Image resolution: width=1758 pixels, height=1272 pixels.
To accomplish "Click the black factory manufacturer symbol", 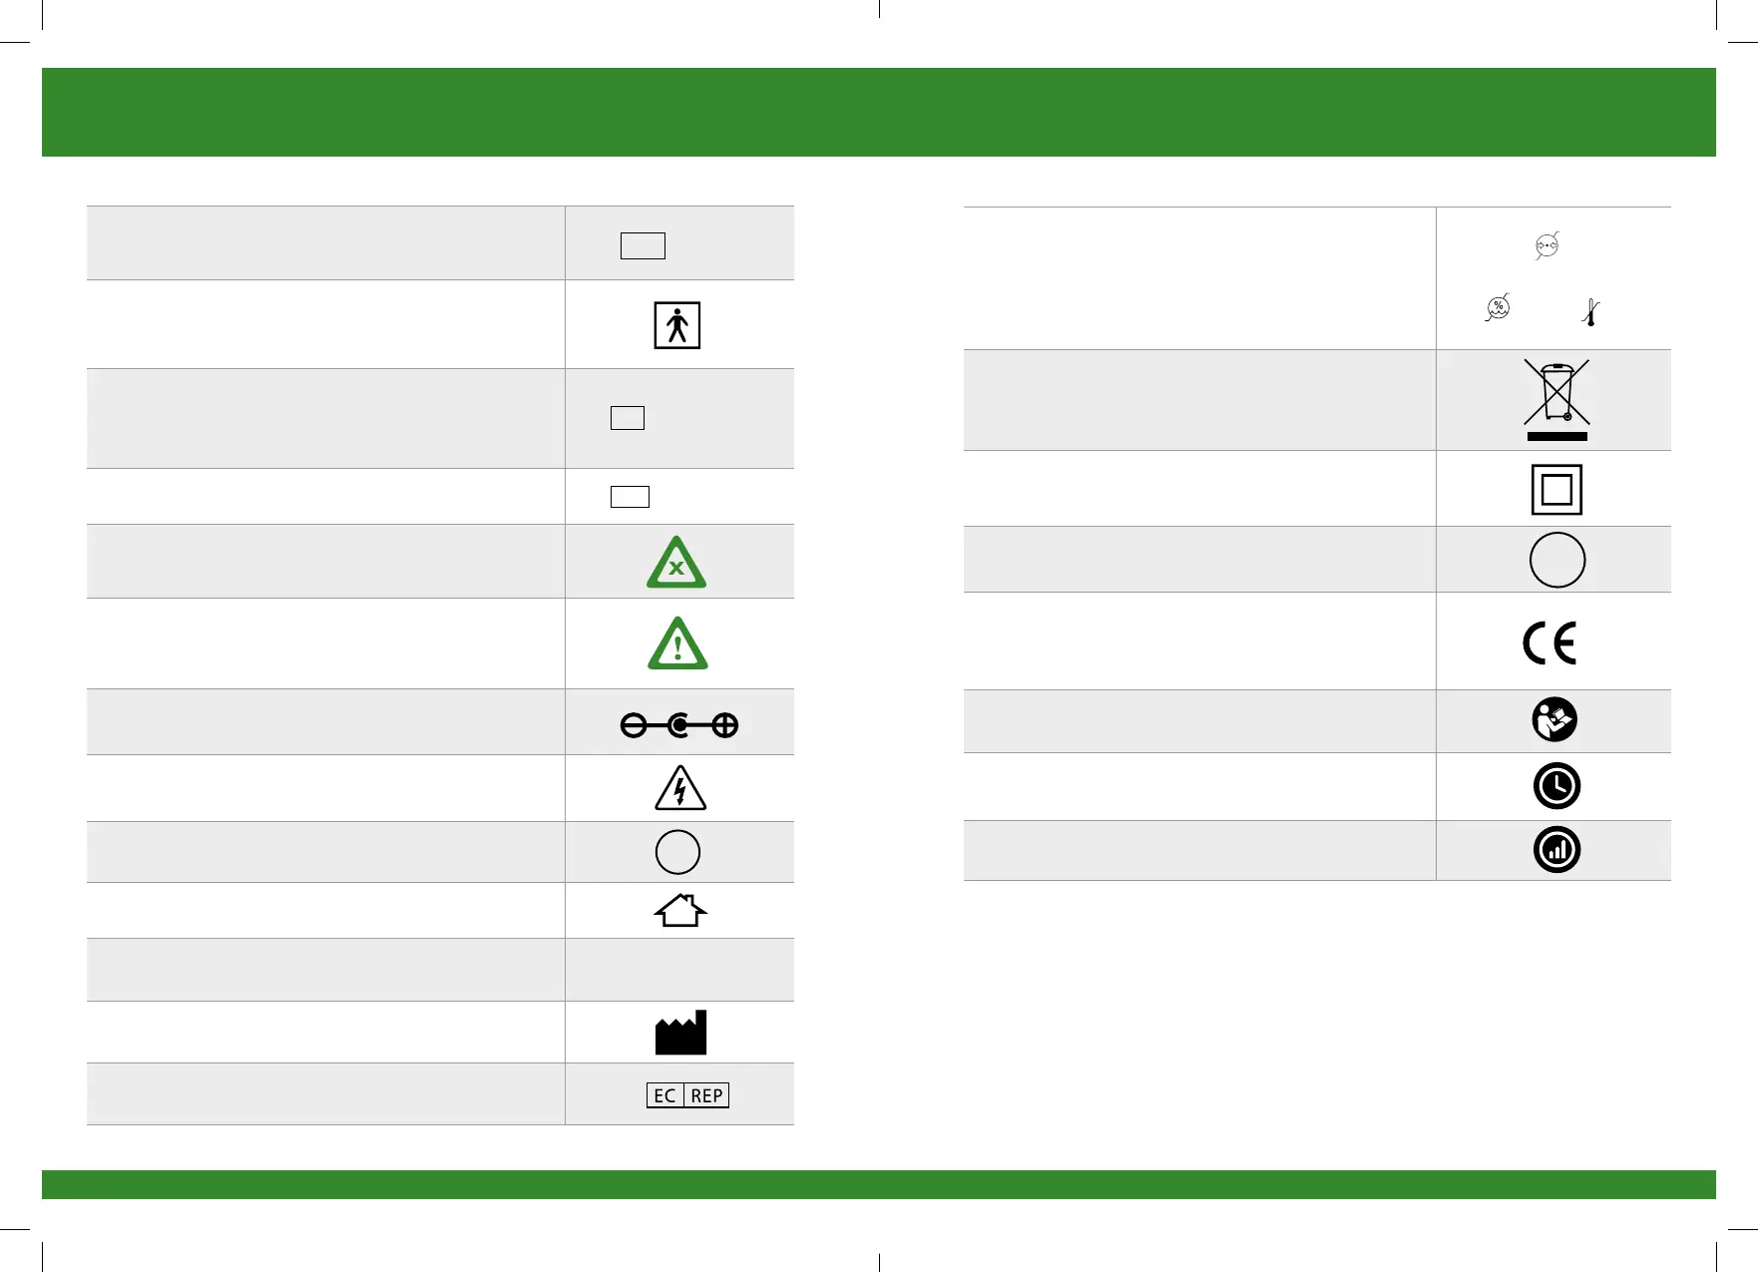I will 680,1034.
